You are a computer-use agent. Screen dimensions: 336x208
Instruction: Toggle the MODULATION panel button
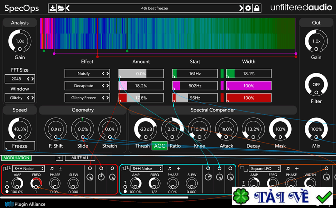pos(16,158)
